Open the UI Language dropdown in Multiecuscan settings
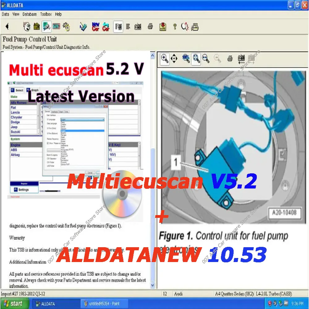The image size is (309, 309). (83, 120)
